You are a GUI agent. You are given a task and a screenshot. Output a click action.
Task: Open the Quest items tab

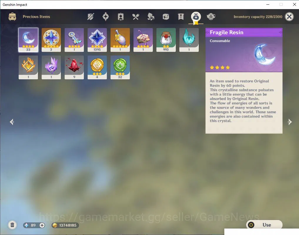click(181, 17)
